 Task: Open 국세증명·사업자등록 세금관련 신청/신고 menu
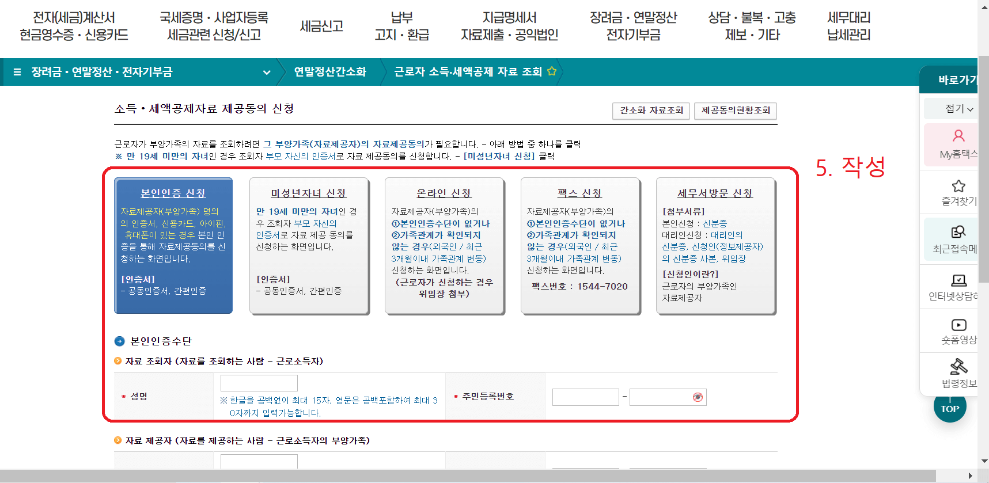(x=214, y=26)
